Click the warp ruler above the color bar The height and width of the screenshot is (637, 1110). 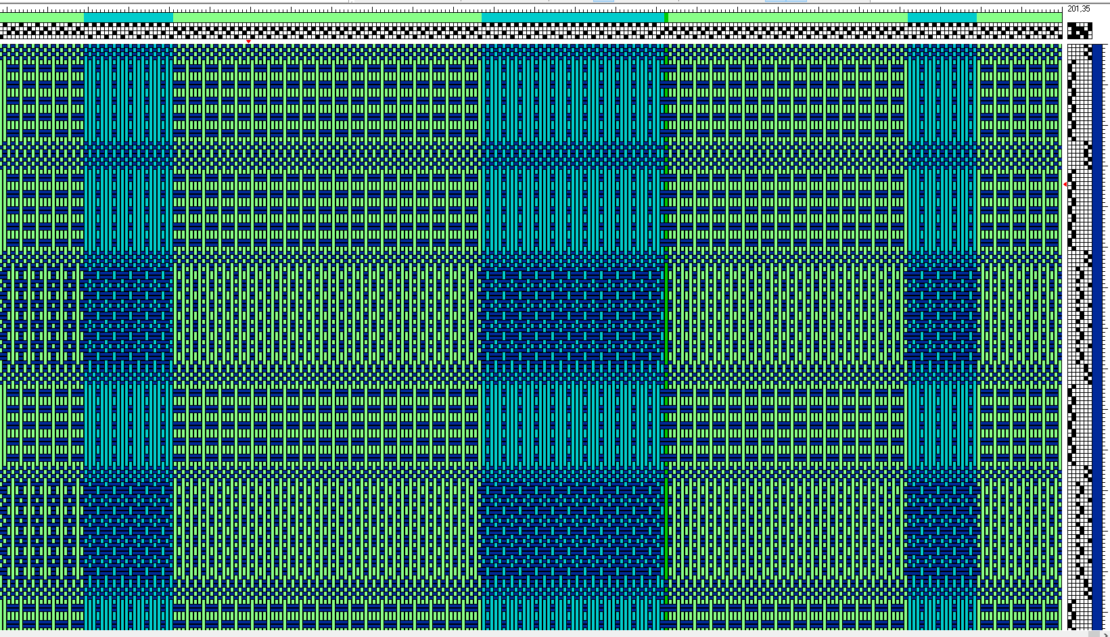click(x=531, y=9)
